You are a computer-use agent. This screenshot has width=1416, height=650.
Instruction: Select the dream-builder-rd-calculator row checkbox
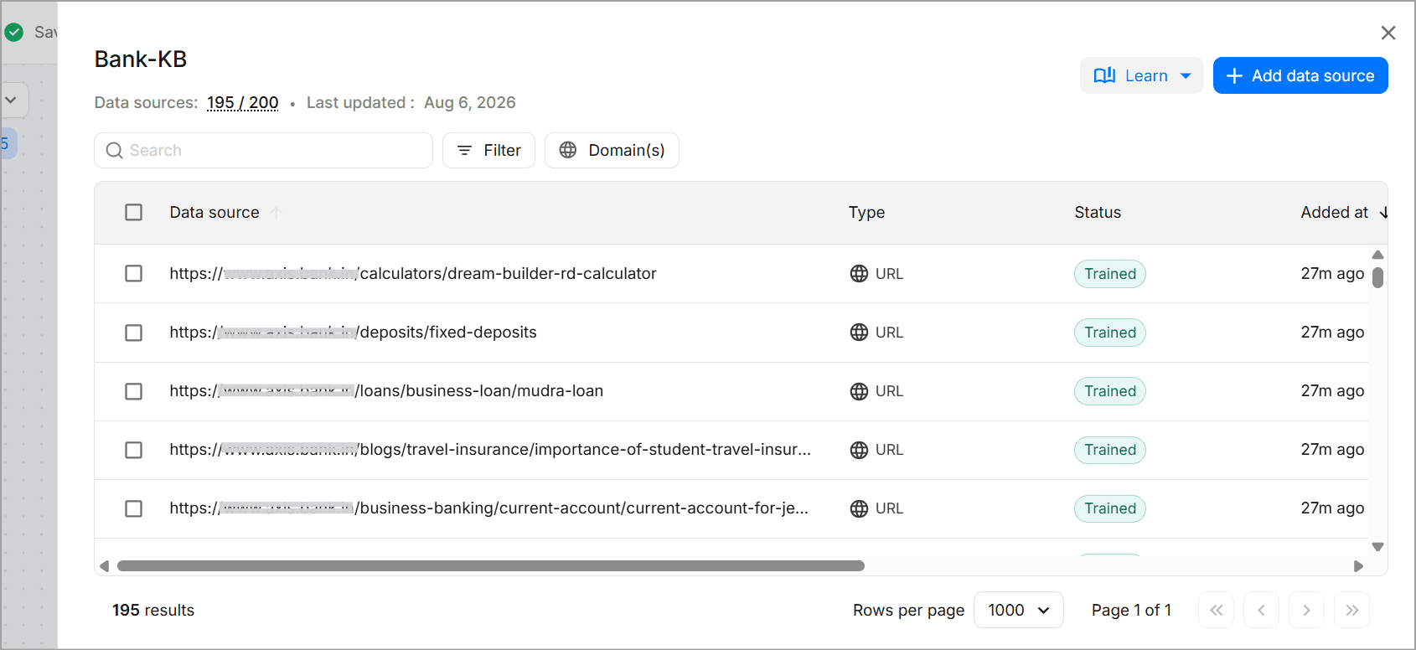(x=134, y=274)
